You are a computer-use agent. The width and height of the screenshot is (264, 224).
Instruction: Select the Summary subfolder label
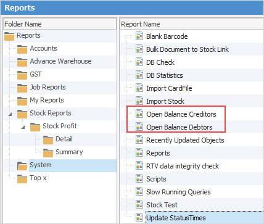69,152
